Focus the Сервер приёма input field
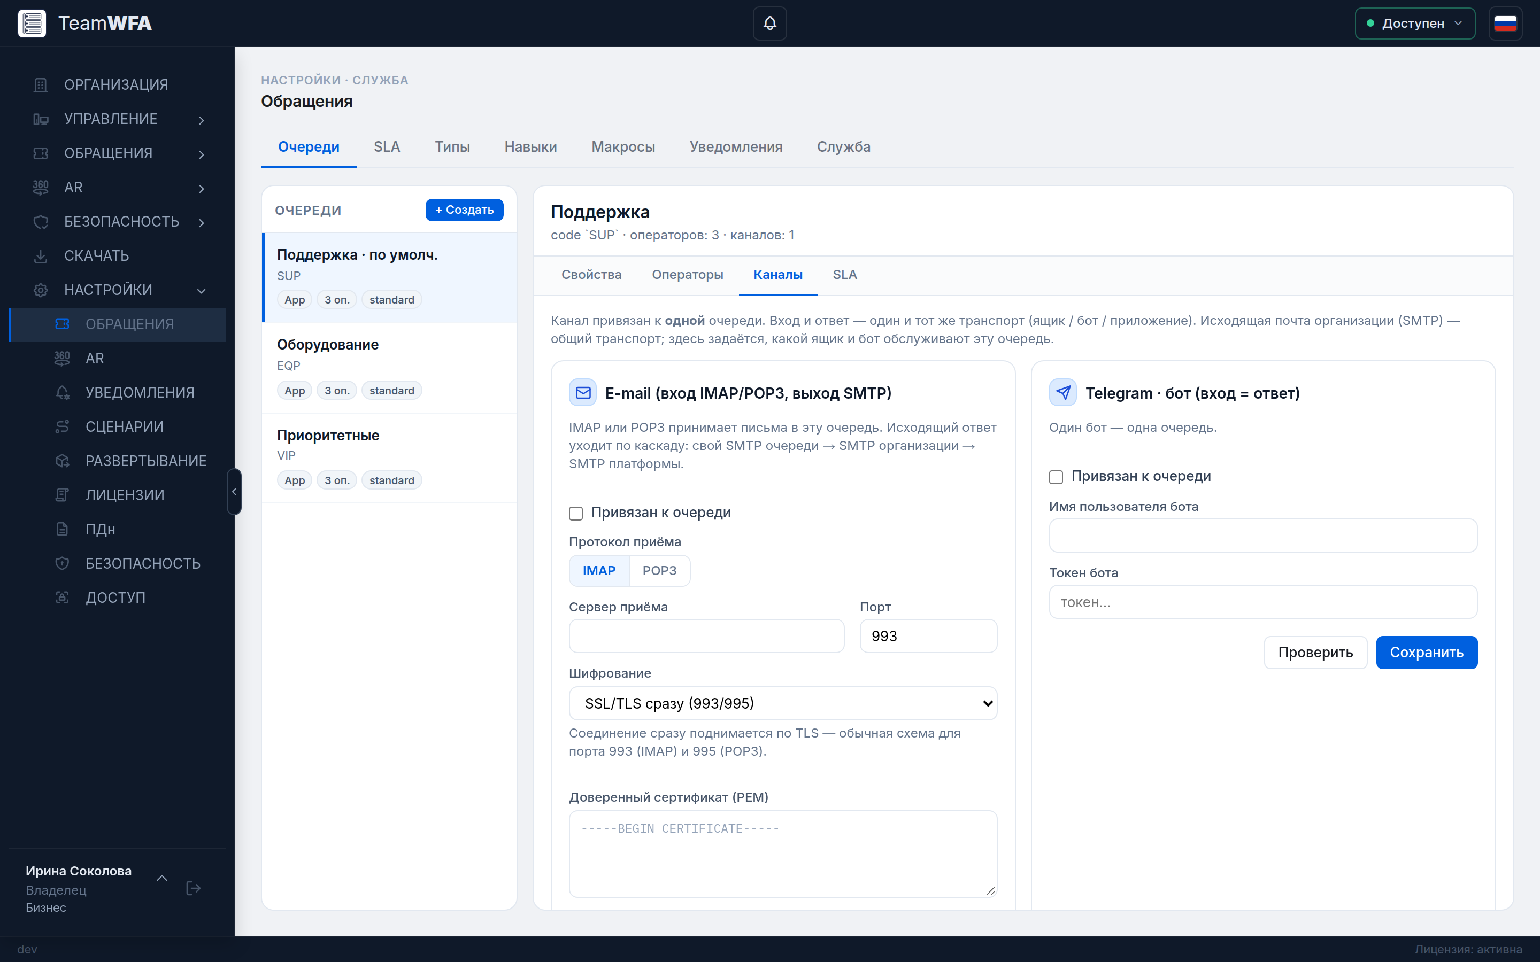Viewport: 1540px width, 962px height. (706, 636)
